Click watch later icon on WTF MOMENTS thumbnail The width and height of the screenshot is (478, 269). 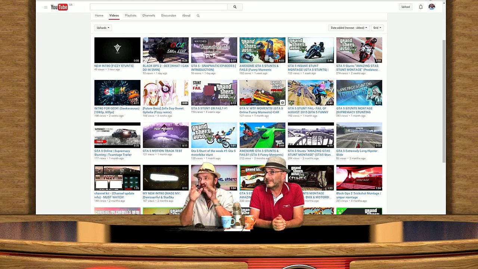[282, 103]
